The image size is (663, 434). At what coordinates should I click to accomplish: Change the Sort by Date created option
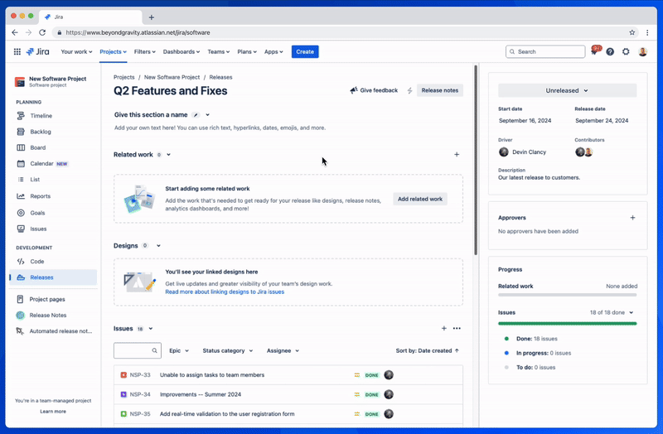click(x=428, y=350)
